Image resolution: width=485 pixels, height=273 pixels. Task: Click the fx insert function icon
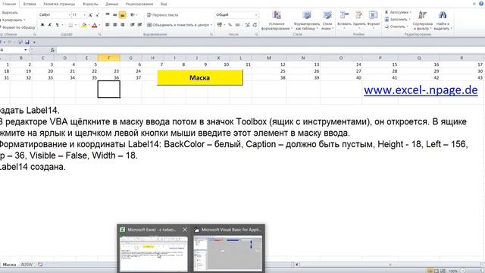tap(52, 50)
